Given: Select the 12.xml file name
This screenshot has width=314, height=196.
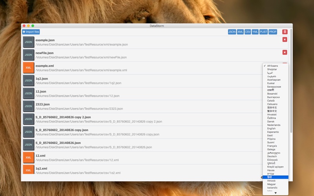Looking at the screenshot, I should tap(40, 156).
